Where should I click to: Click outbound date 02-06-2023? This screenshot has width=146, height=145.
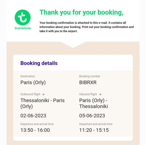(33, 116)
